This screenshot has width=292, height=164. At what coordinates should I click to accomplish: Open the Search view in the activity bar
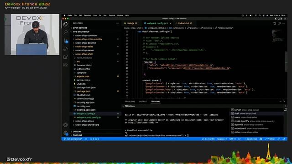coord(66,32)
